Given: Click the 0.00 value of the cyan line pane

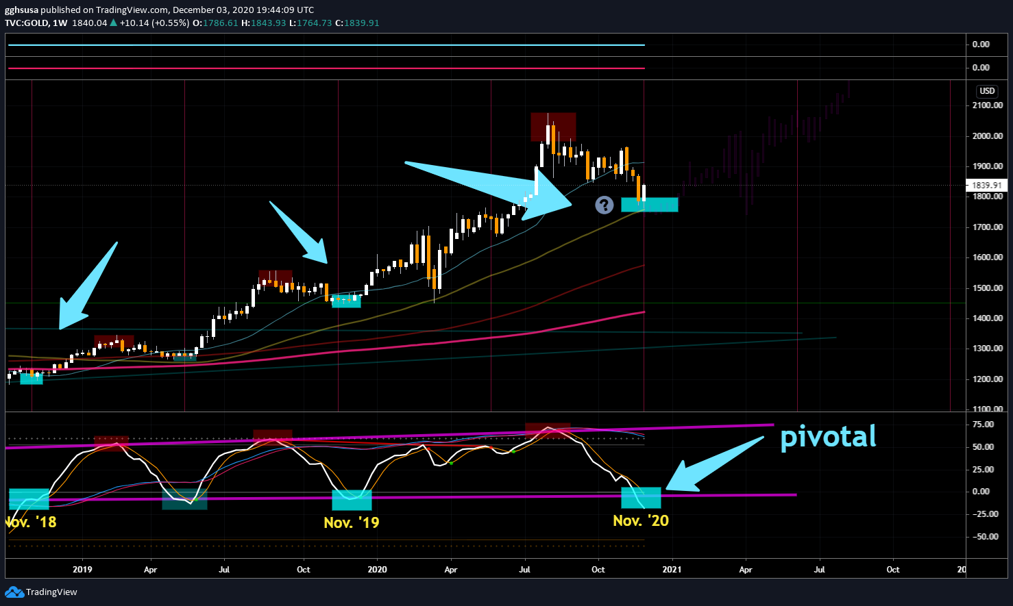Looking at the screenshot, I should (981, 45).
